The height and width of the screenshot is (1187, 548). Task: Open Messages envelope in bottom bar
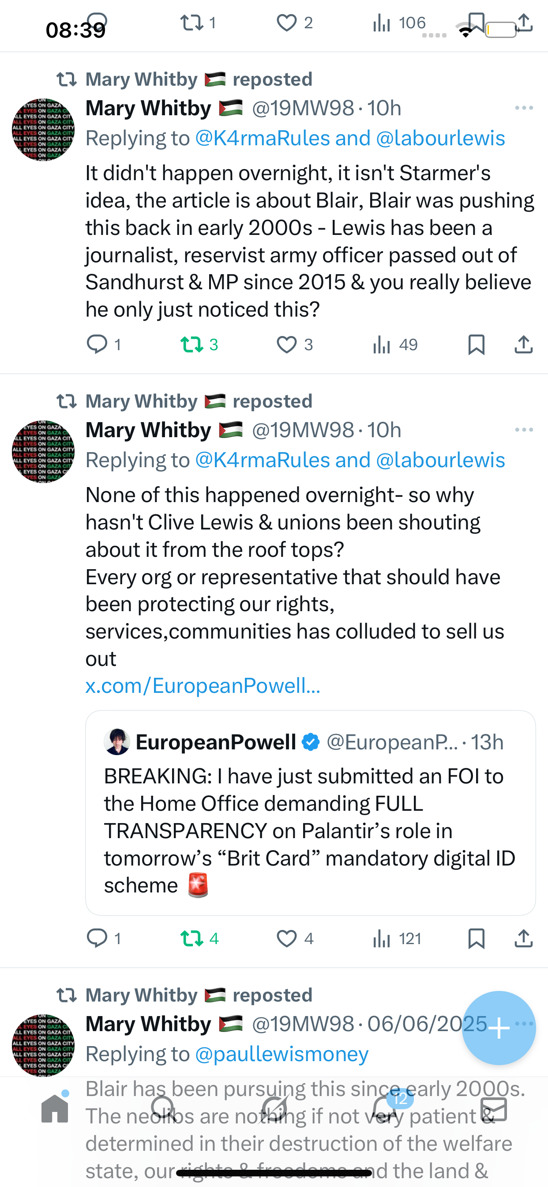(x=493, y=1109)
